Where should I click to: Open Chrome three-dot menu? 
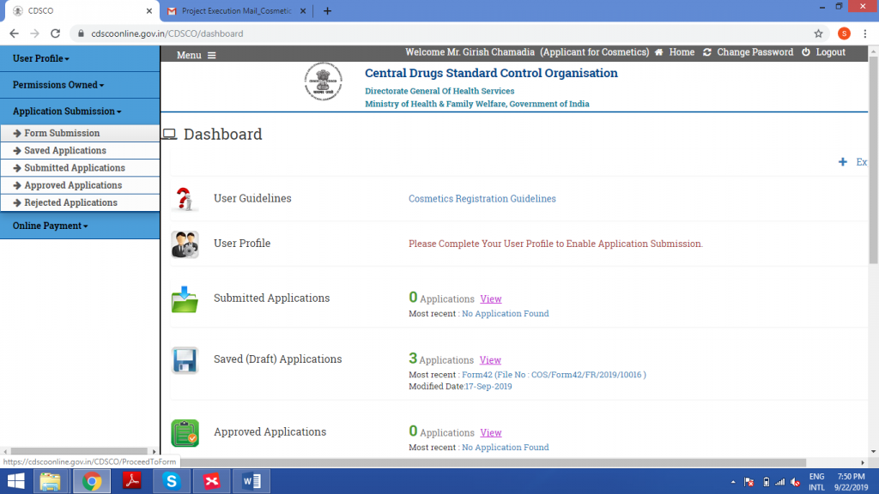pyautogui.click(x=865, y=33)
